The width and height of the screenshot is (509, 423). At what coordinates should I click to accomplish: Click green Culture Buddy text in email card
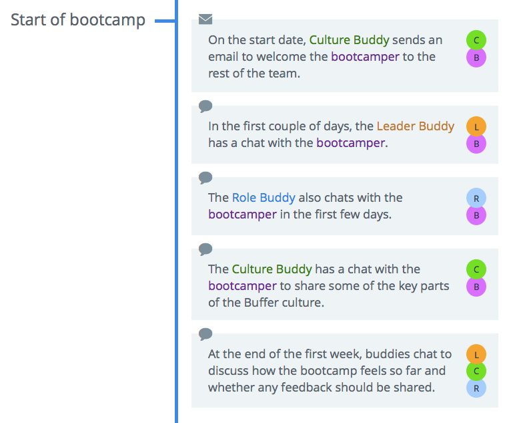pos(349,40)
